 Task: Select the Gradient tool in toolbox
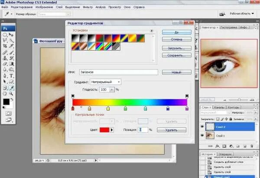(11, 64)
